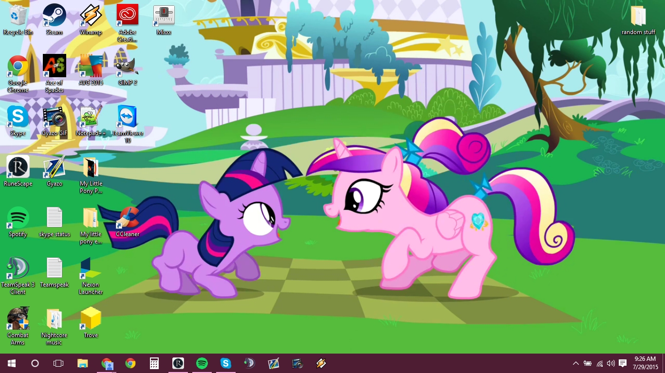The height and width of the screenshot is (373, 665).
Task: Select the TeamSpeak 3 Client desktop shortcut
Action: click(18, 276)
